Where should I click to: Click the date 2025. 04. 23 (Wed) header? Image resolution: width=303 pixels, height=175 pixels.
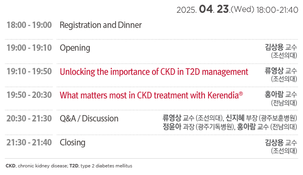coord(237,9)
